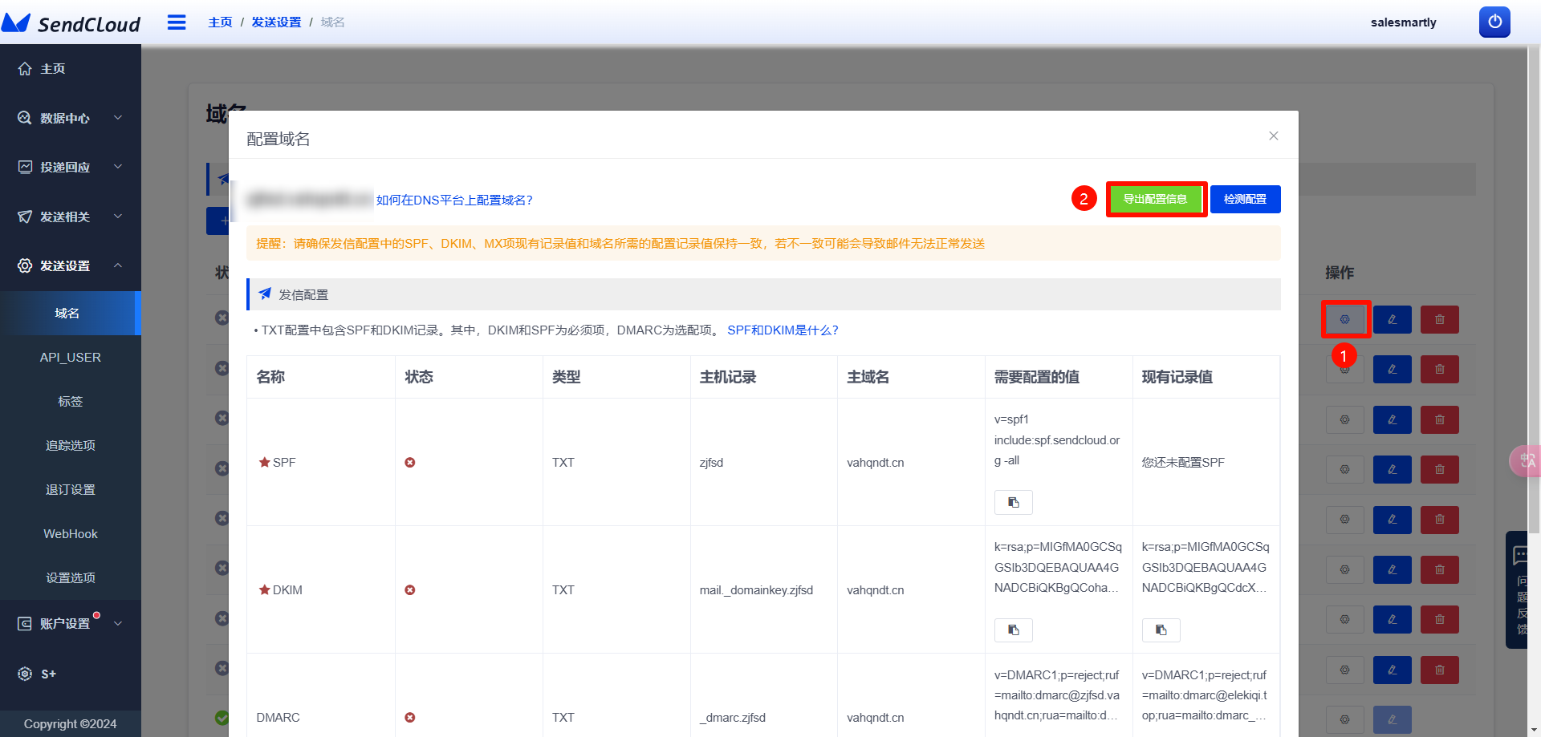Image resolution: width=1541 pixels, height=737 pixels.
Task: Copy the DKIM required configuration value
Action: click(1013, 630)
